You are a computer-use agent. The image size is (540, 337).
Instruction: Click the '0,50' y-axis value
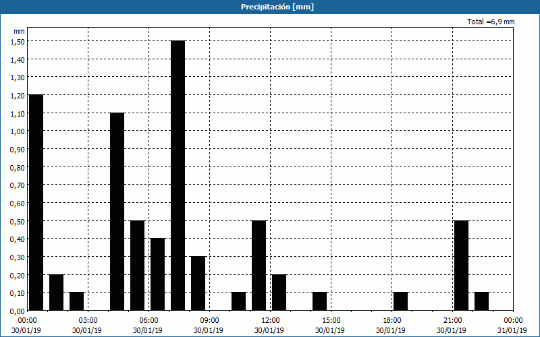click(18, 222)
